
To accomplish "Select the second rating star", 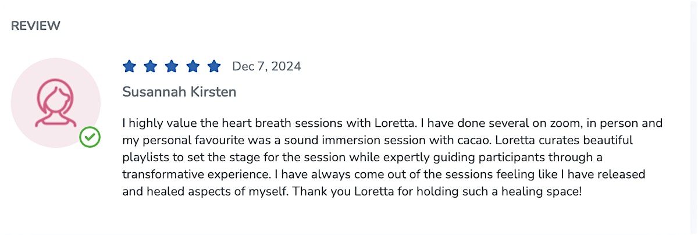I will [x=151, y=66].
